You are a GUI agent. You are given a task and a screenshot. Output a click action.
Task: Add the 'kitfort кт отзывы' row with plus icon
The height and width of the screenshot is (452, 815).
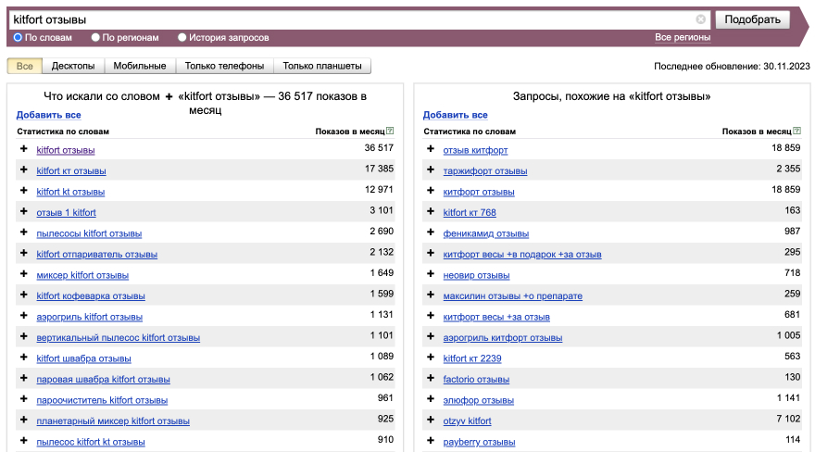point(23,169)
